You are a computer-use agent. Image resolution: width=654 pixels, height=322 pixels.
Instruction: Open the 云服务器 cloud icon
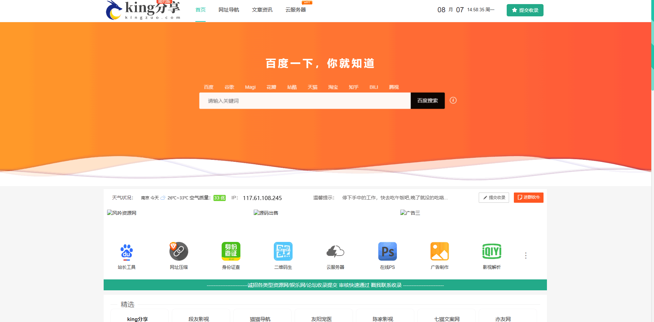pyautogui.click(x=335, y=251)
